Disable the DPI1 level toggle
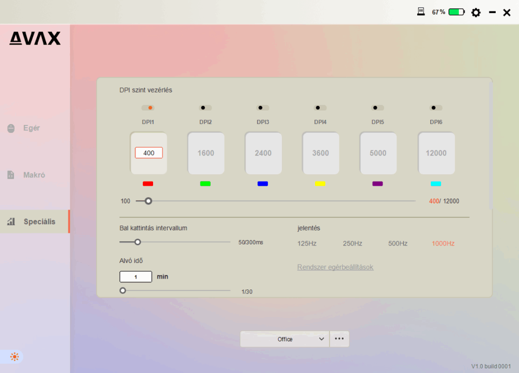Screen dimensions: 519x373 [148, 108]
